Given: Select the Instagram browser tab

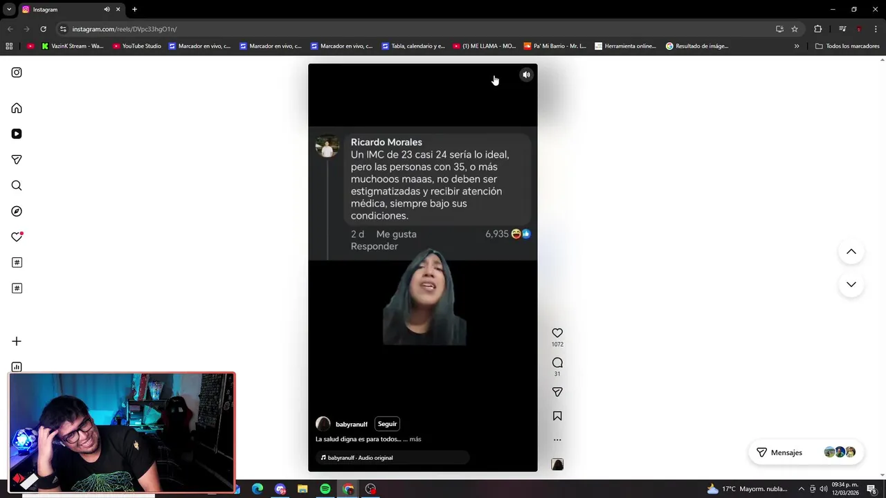Looking at the screenshot, I should click(71, 10).
